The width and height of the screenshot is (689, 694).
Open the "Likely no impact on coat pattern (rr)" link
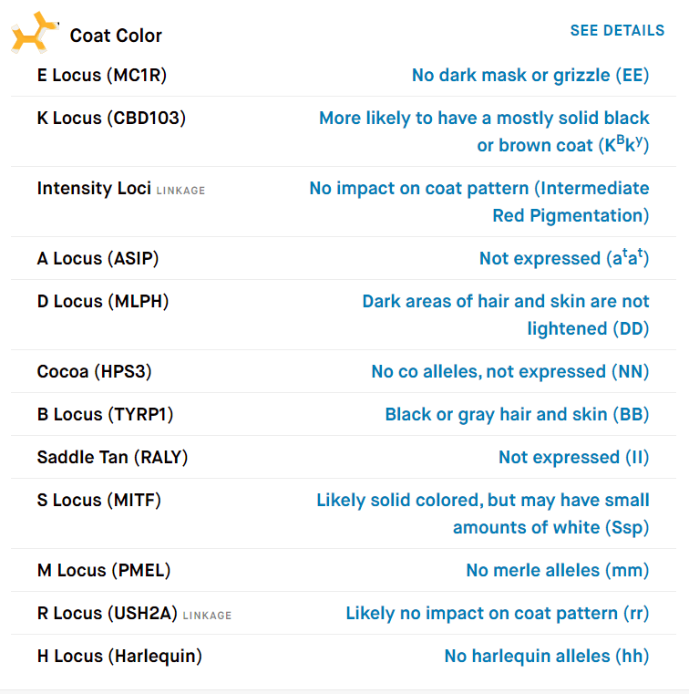[497, 613]
